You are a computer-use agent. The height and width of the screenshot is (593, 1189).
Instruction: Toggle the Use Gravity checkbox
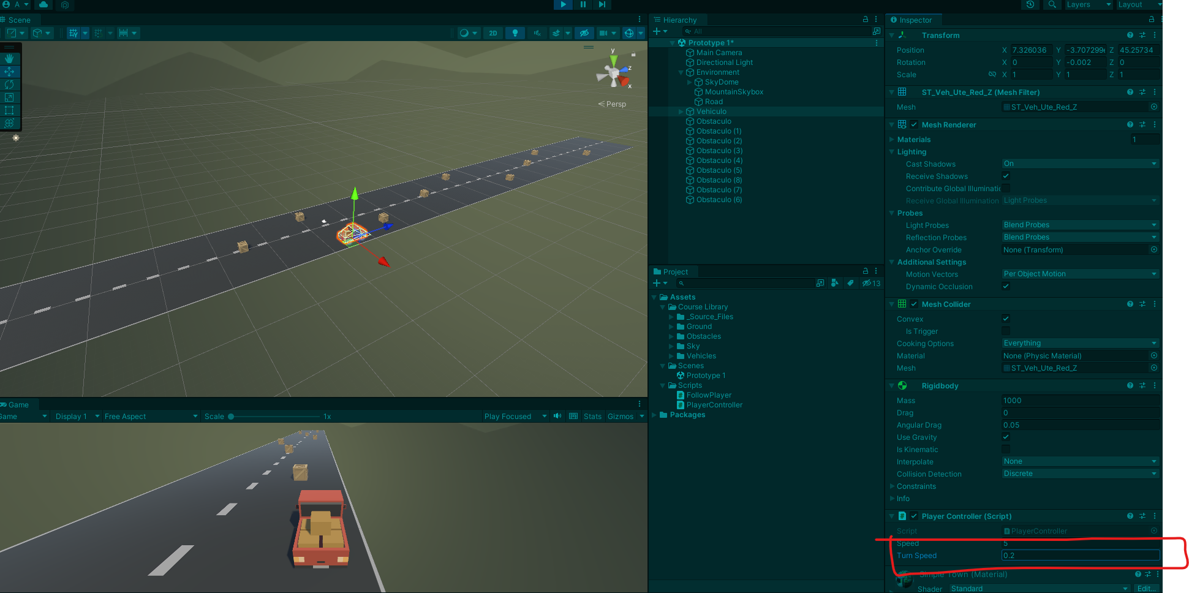pos(1006,437)
